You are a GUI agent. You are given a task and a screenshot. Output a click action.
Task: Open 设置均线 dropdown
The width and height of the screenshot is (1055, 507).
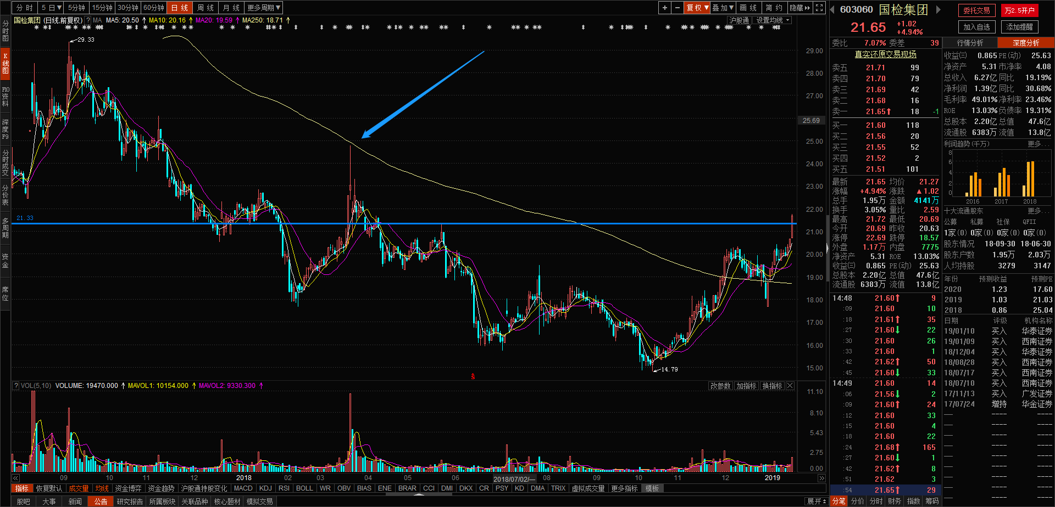(x=772, y=20)
